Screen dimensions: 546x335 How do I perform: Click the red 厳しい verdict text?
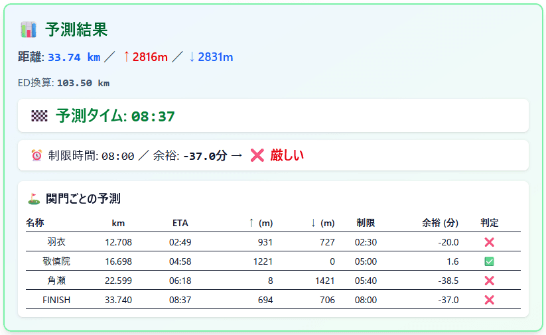coord(287,155)
